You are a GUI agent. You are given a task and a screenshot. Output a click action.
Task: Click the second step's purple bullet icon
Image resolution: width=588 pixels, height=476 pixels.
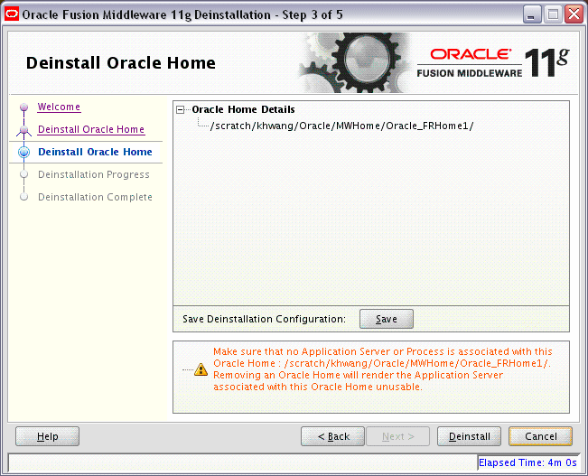pos(24,130)
